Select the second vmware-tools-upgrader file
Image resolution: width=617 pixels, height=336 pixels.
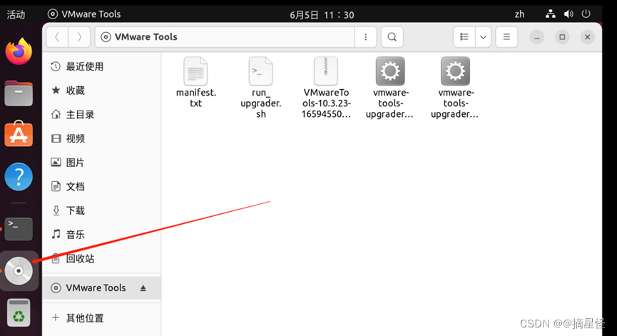click(455, 87)
